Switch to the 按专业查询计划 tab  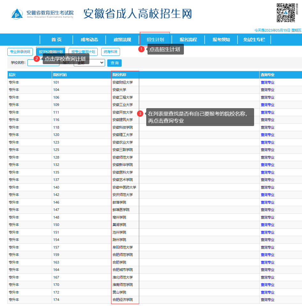pos(83,52)
